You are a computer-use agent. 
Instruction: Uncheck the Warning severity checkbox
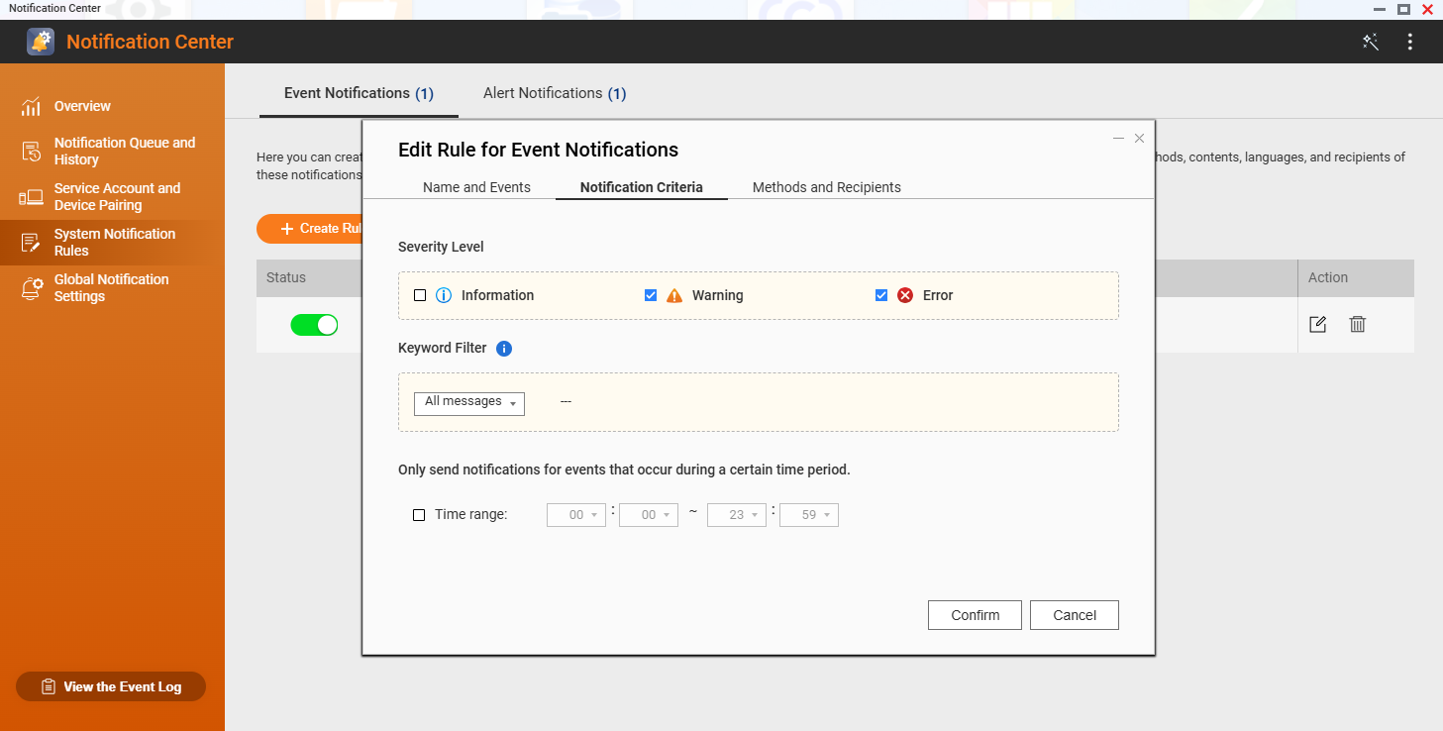(651, 295)
